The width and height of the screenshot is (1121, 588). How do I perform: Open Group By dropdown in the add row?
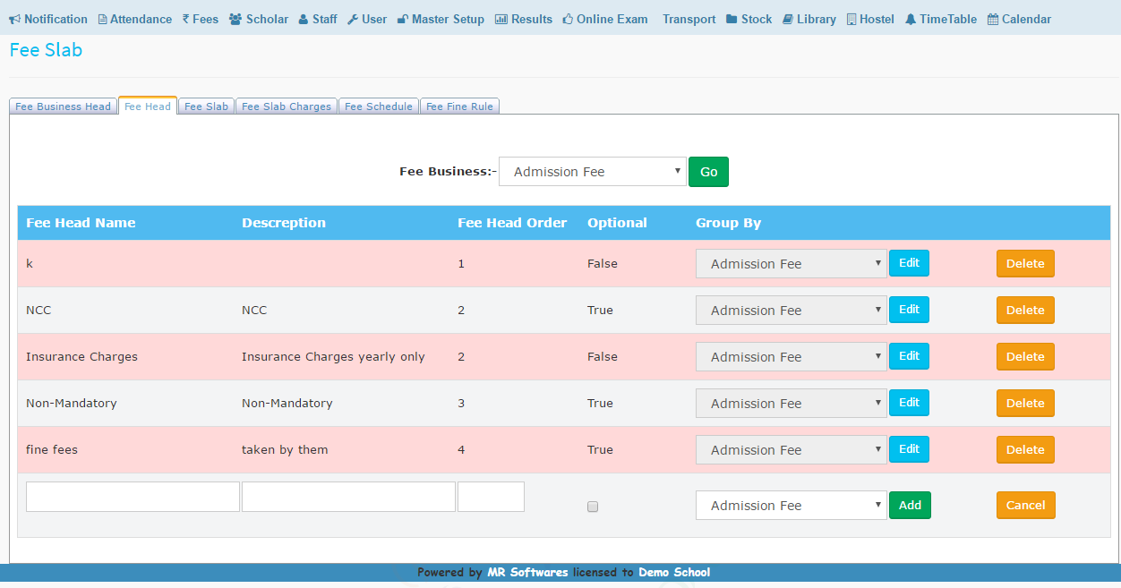coord(791,506)
